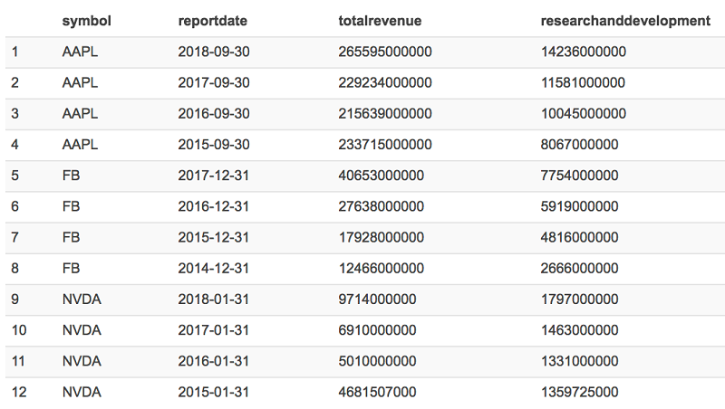
Task: Select revenue value 233715000000
Action: [x=384, y=145]
